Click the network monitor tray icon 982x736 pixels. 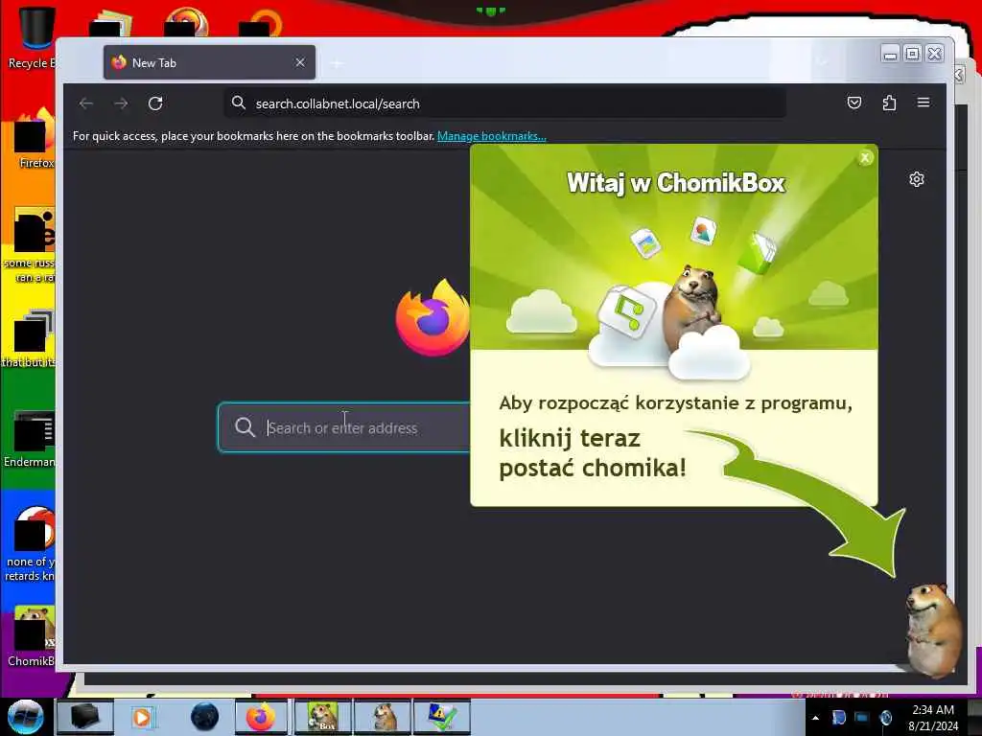(862, 718)
